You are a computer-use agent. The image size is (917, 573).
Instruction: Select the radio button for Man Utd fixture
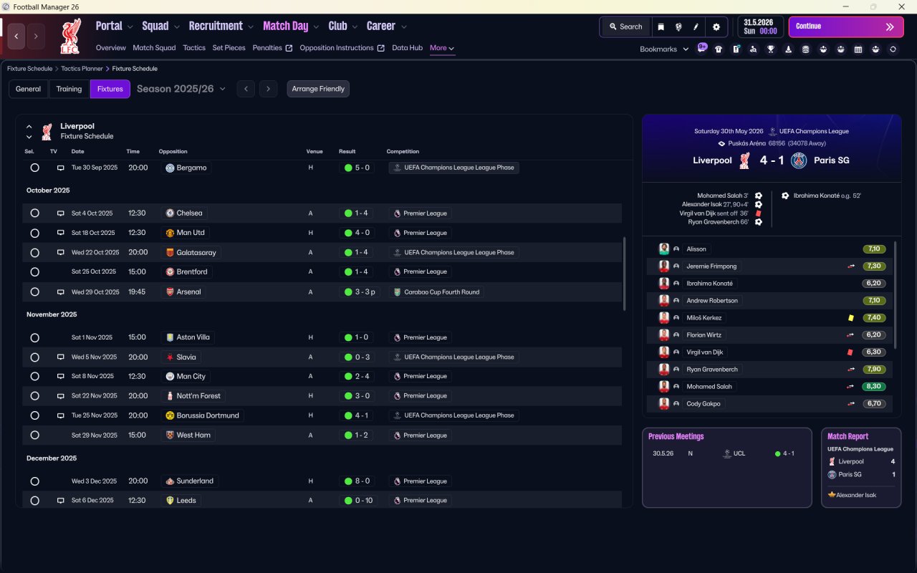tap(34, 233)
